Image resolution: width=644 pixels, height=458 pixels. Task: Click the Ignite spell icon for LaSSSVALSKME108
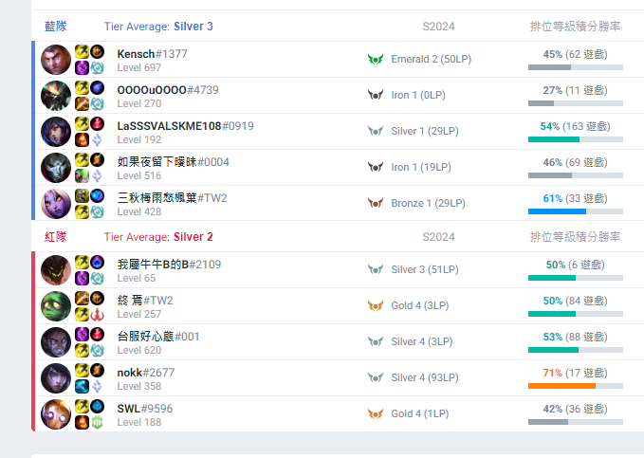(x=82, y=139)
